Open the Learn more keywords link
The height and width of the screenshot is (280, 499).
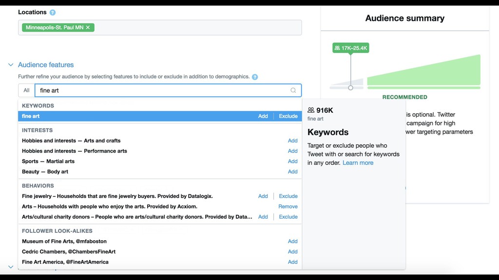tap(358, 163)
